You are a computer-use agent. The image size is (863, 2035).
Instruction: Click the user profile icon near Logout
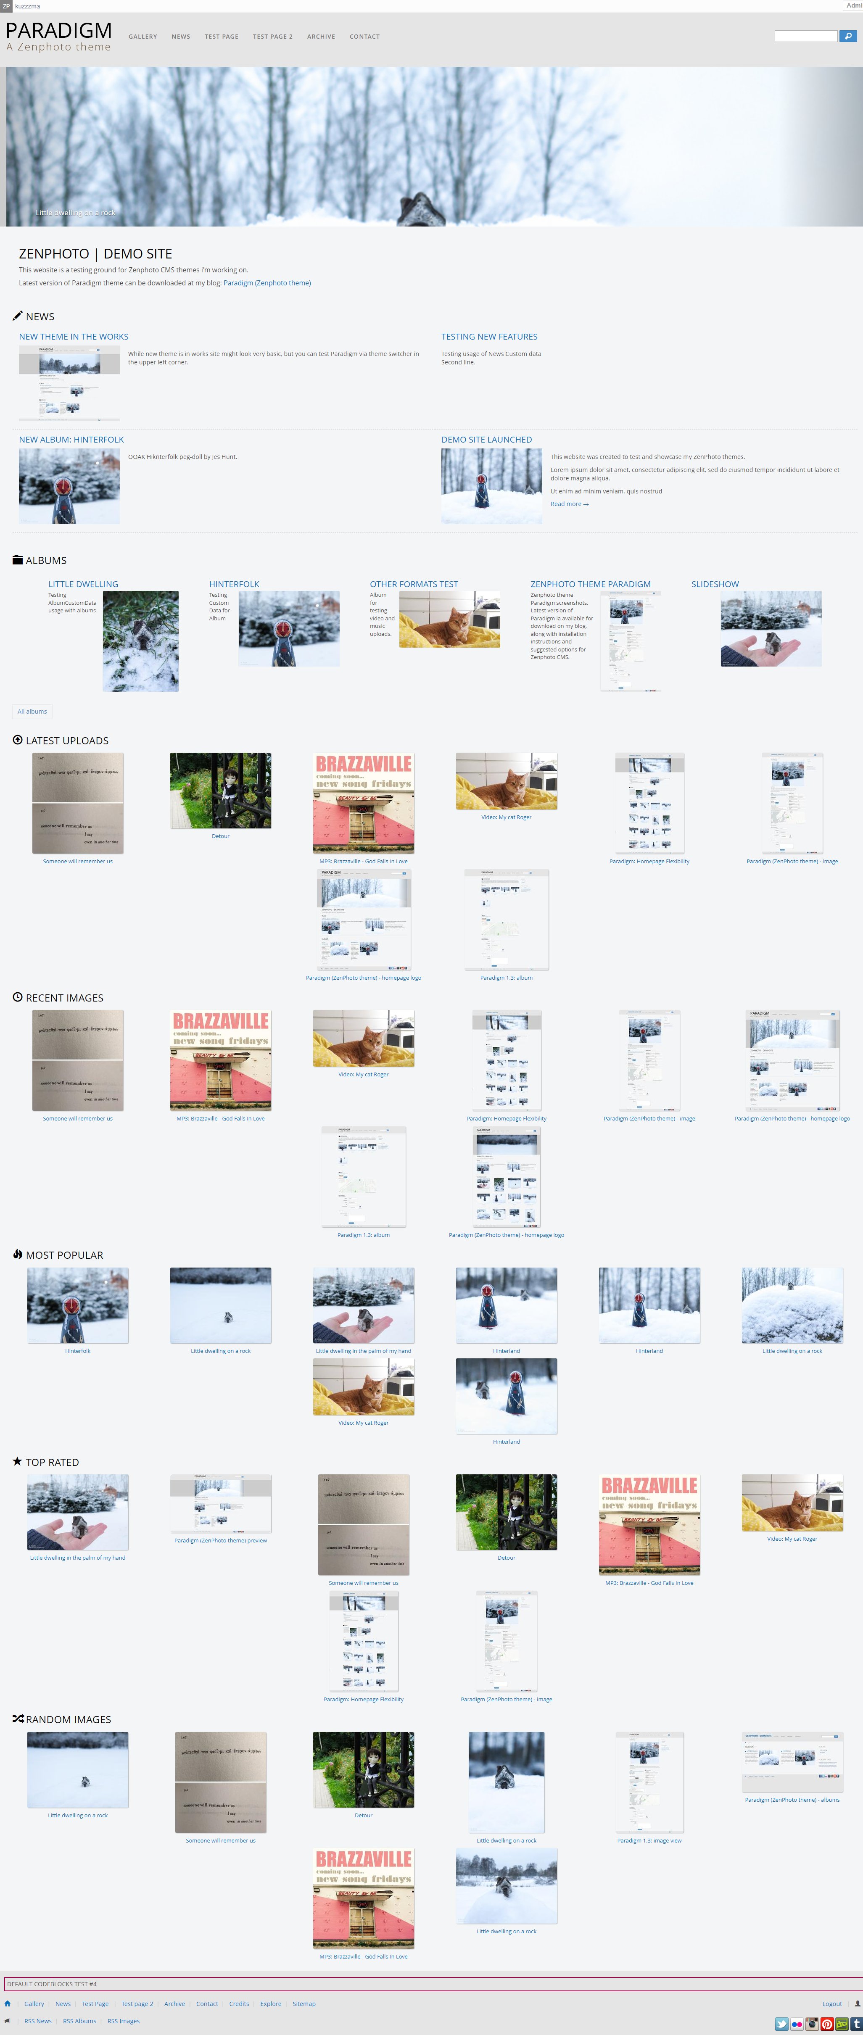857,2003
